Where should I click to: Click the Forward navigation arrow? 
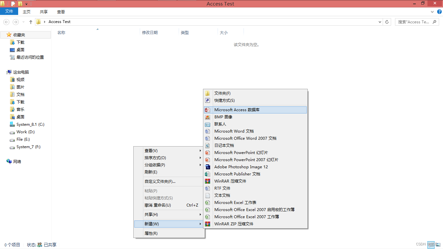pos(16,22)
